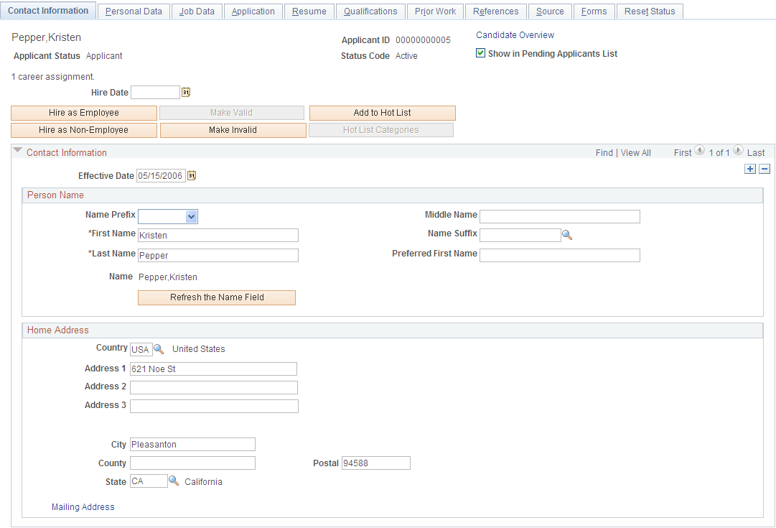Select the Contact Information tab
The height and width of the screenshot is (528, 776).
click(x=48, y=10)
